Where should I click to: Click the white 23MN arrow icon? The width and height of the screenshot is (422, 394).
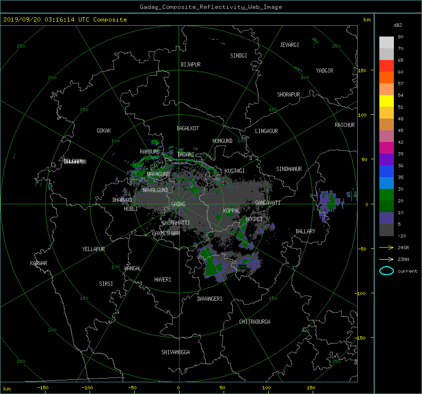(x=386, y=259)
